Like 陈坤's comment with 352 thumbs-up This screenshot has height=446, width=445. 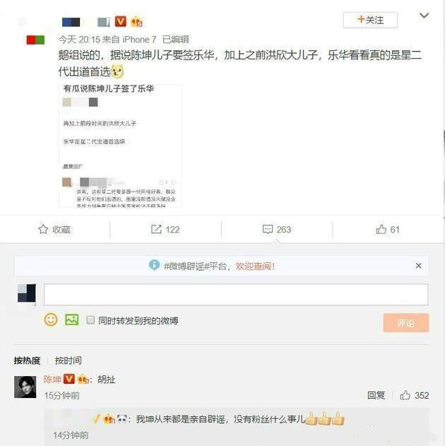405,395
